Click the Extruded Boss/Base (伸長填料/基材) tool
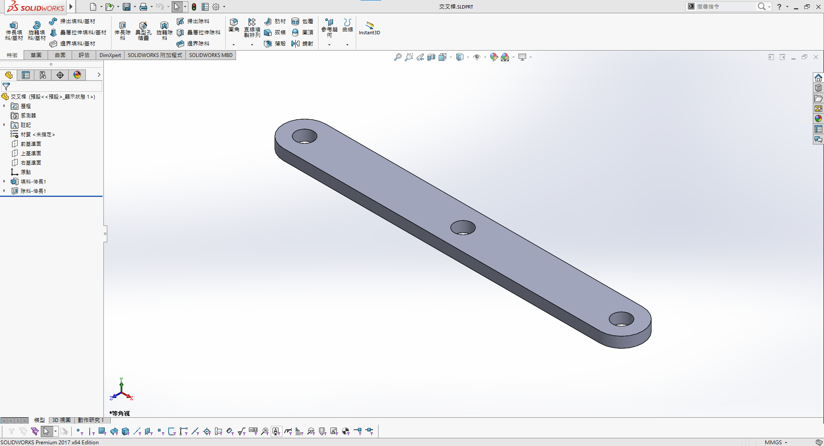This screenshot has width=824, height=446. point(14,31)
